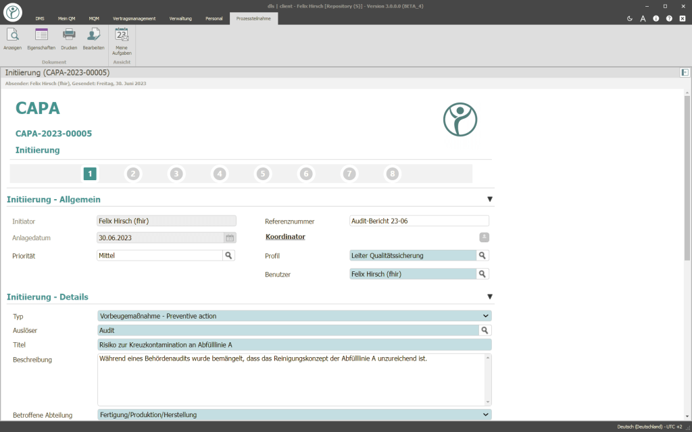Click the Titel input field

coord(295,345)
